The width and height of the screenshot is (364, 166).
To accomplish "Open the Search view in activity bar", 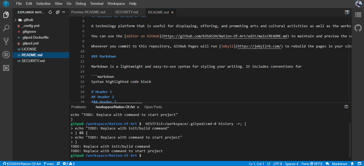I will [x=6, y=28].
